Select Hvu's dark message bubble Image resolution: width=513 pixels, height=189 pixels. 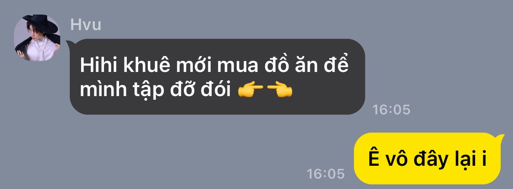tap(217, 77)
